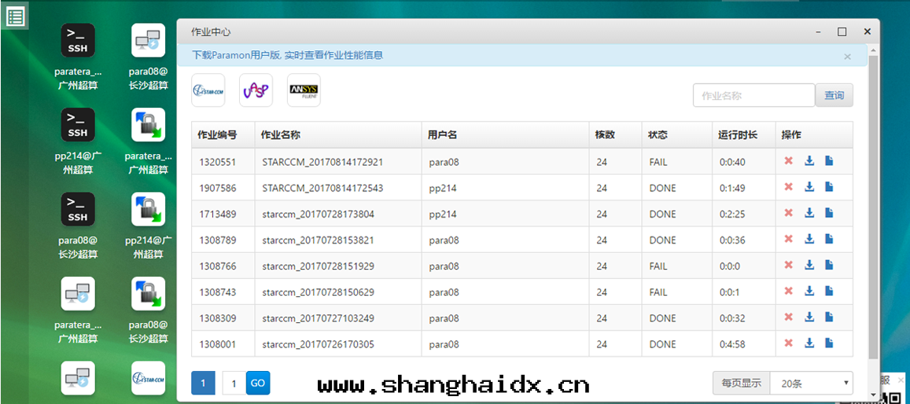910x404 pixels.
Task: Select the VASP application icon
Action: tap(256, 90)
